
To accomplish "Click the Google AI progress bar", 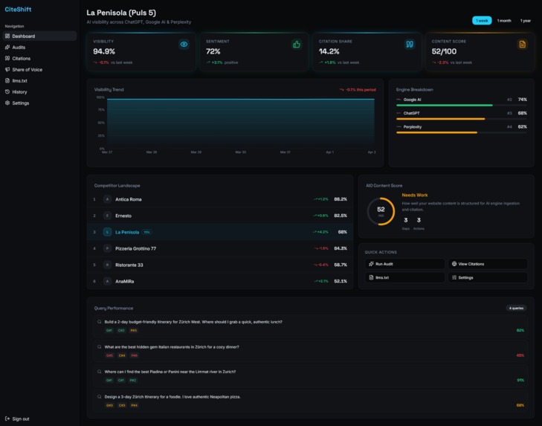I will click(462, 105).
